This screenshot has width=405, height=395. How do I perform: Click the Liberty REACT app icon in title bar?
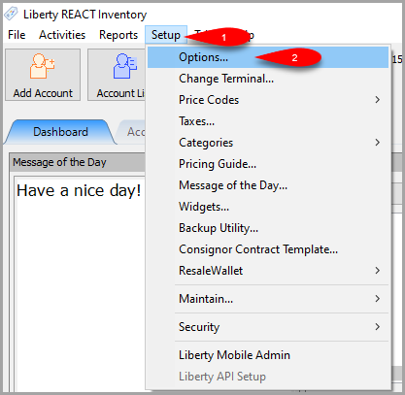pyautogui.click(x=11, y=14)
